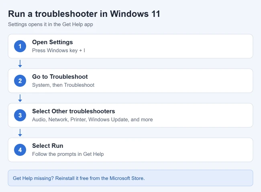Click "Audio, Network, Printer, Windows Update, and more"
261x192 pixels.
pos(92,120)
